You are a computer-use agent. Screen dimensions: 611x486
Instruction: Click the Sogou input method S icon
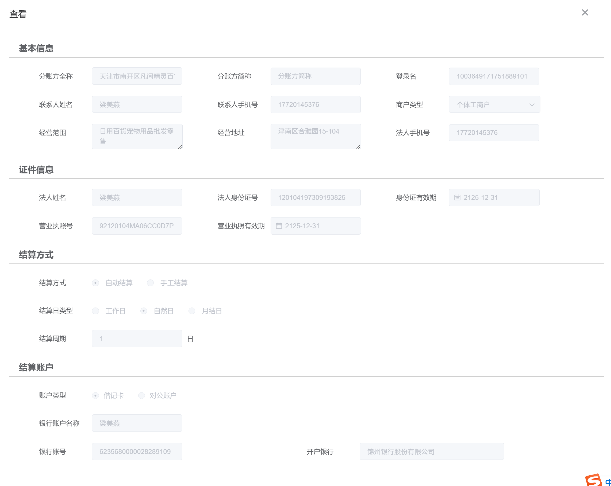(x=593, y=480)
